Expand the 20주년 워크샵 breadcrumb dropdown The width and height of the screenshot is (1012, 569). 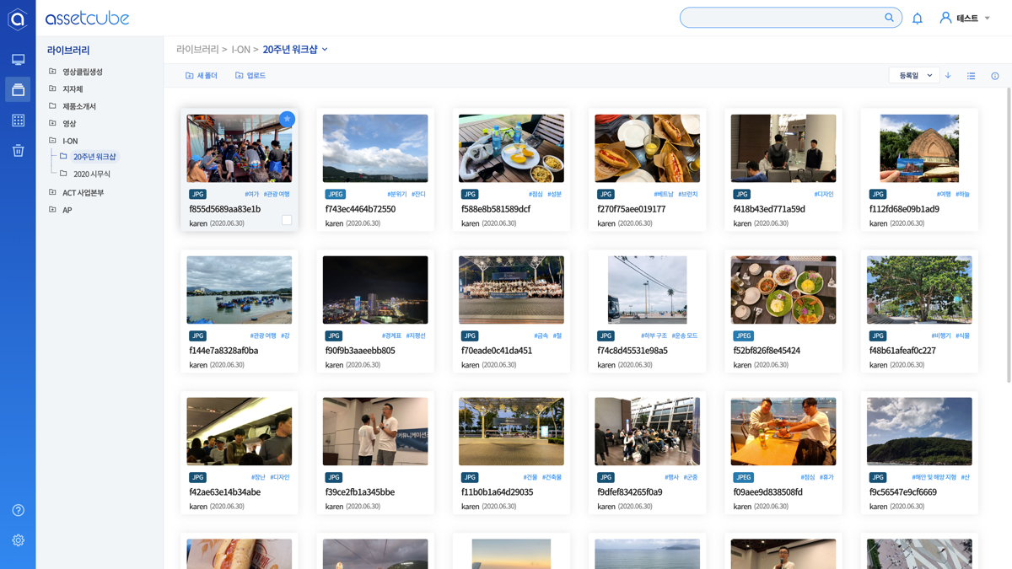point(326,50)
